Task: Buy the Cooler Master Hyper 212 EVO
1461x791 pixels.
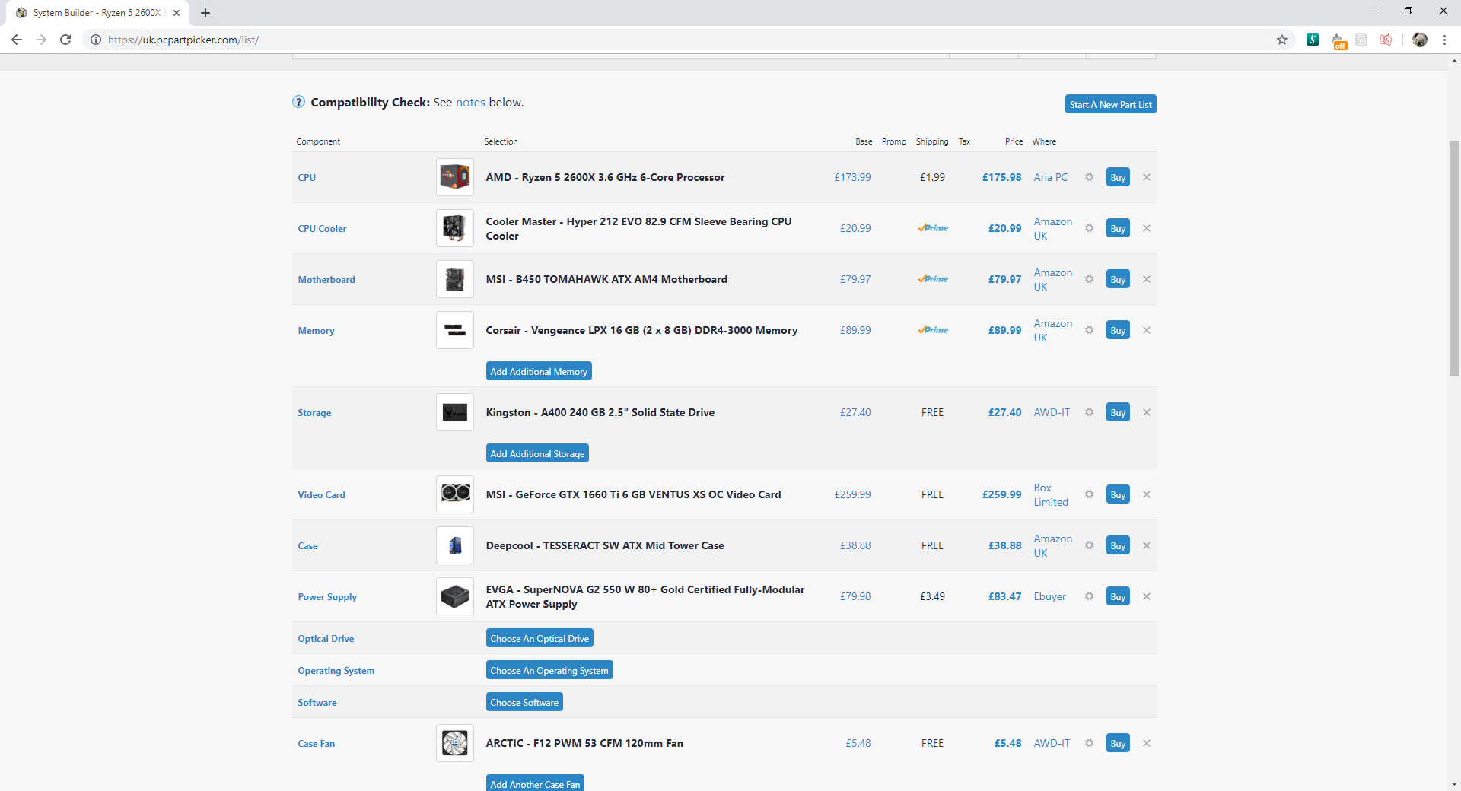Action: (1118, 228)
